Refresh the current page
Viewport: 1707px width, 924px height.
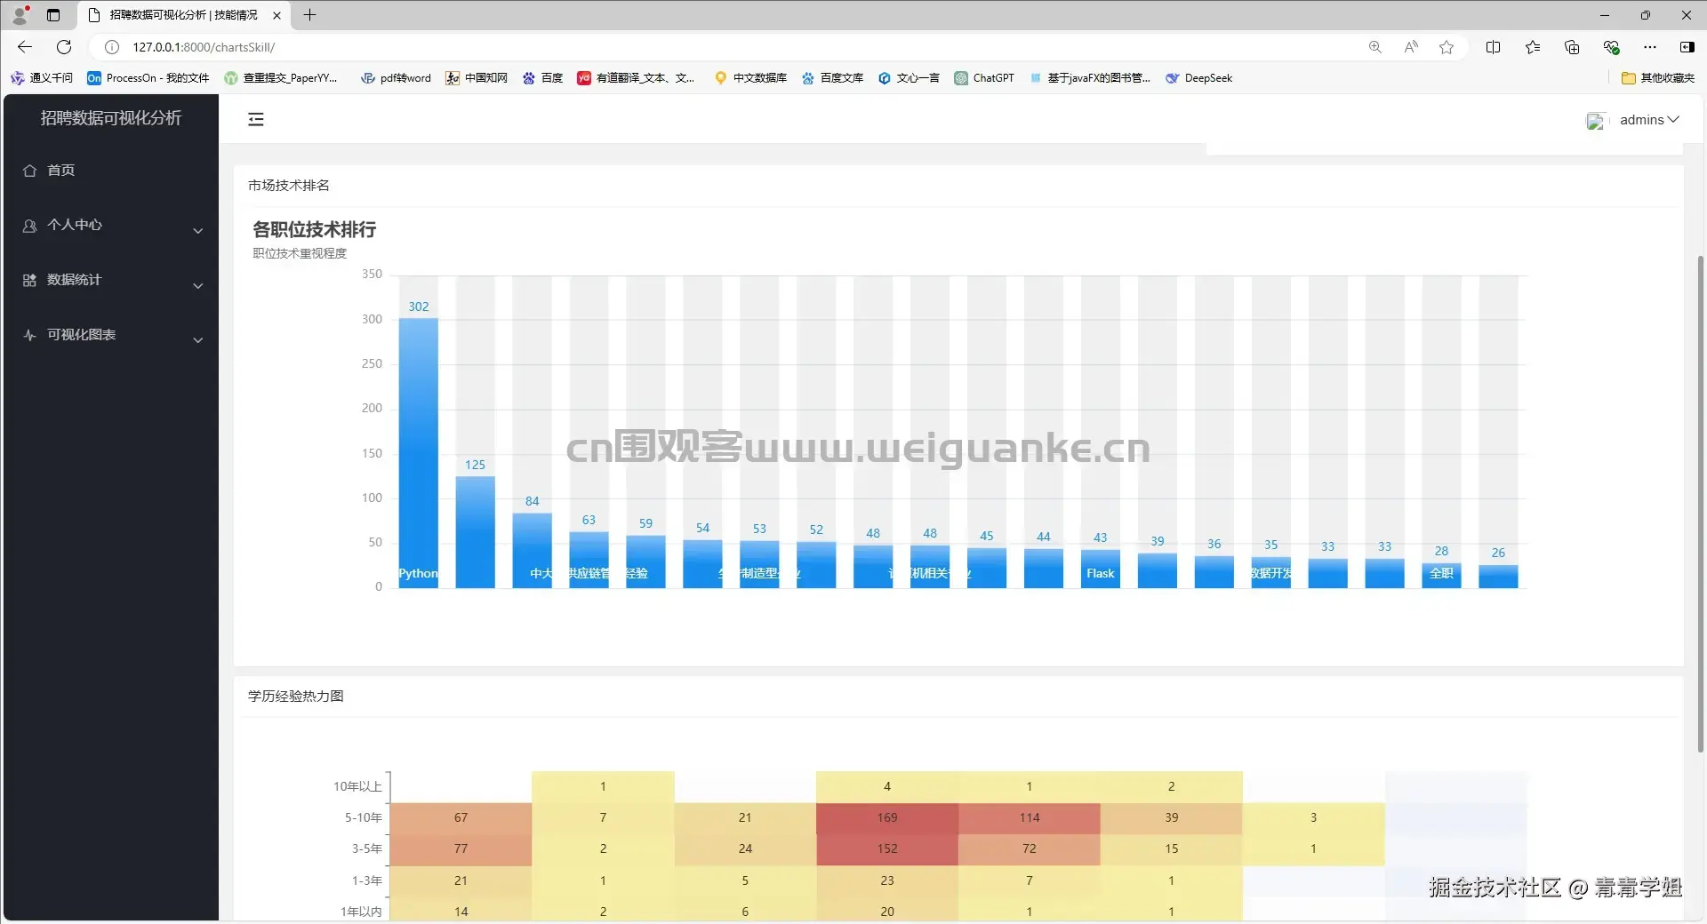tap(64, 47)
